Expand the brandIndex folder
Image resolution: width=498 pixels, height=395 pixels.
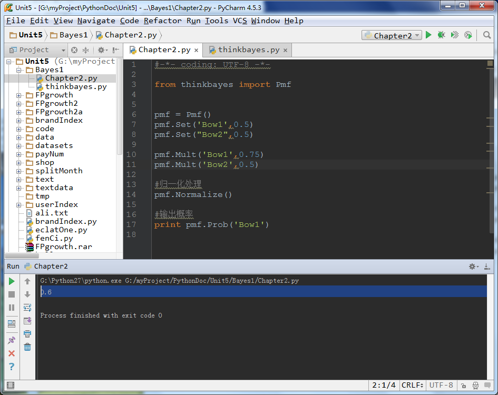click(19, 121)
